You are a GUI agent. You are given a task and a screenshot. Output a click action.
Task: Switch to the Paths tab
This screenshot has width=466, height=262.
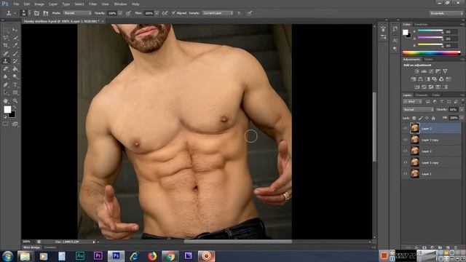click(435, 95)
